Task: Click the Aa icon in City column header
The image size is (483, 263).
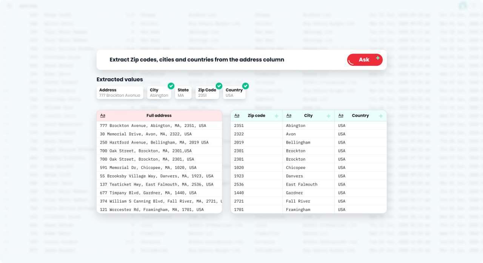Action: (289, 116)
